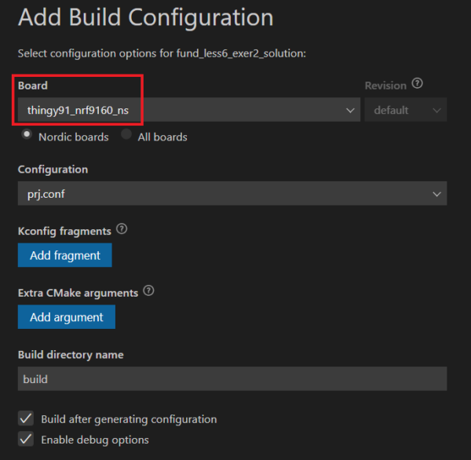Click the chevron arrow of the Configuration field
The image size is (471, 460).
[436, 194]
